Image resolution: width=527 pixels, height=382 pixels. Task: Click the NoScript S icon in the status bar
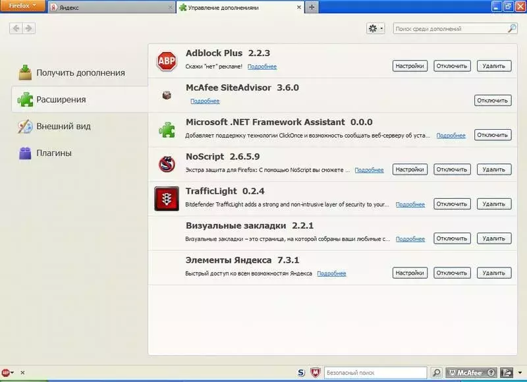click(301, 373)
